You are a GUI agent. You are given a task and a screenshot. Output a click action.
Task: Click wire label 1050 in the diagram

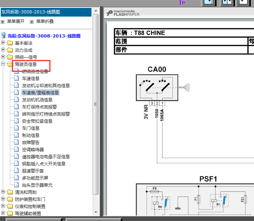(x=157, y=114)
